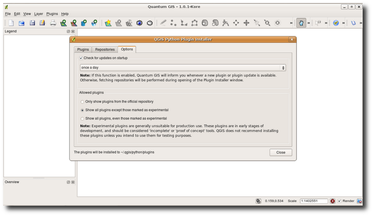Select the Options tab
This screenshot has width=373, height=216.
[127, 49]
